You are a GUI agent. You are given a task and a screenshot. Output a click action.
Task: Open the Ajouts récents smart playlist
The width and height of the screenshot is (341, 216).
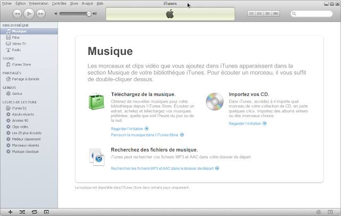(x=29, y=114)
